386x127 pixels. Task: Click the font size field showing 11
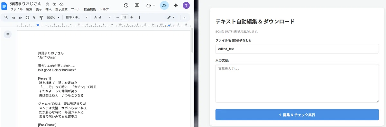pyautogui.click(x=124, y=17)
